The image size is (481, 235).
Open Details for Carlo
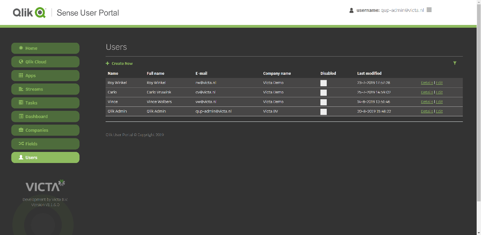pyautogui.click(x=427, y=92)
